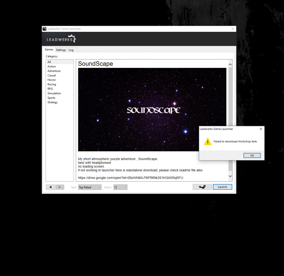Click the description panel scrollbar thumb

click(230, 119)
